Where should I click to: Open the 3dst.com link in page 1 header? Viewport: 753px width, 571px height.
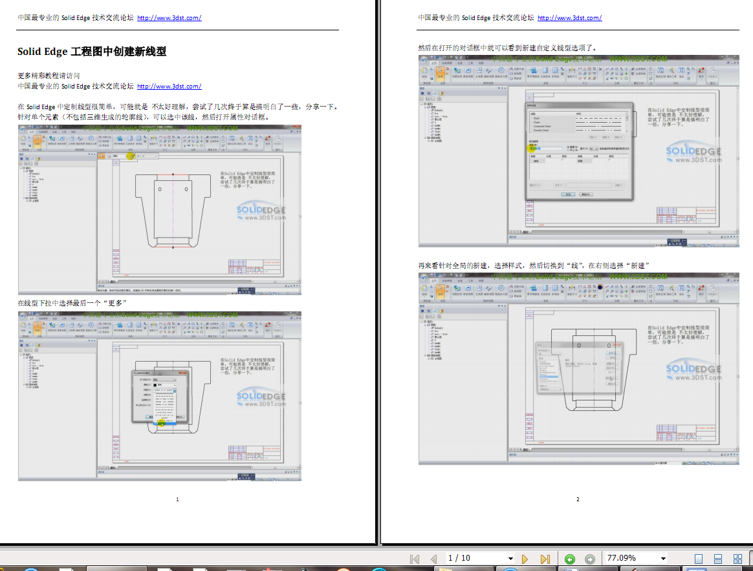(x=169, y=17)
